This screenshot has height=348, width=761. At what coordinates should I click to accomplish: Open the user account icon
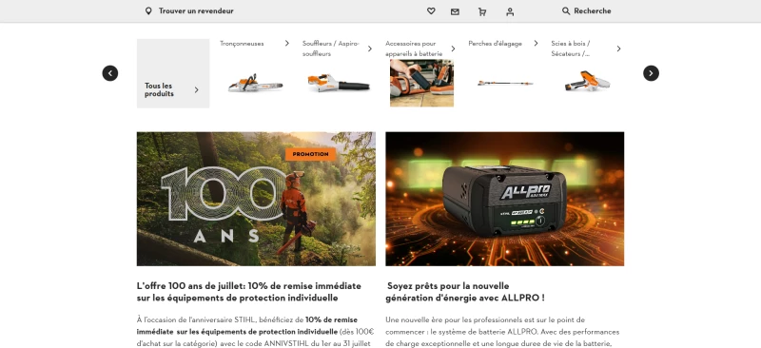point(510,11)
